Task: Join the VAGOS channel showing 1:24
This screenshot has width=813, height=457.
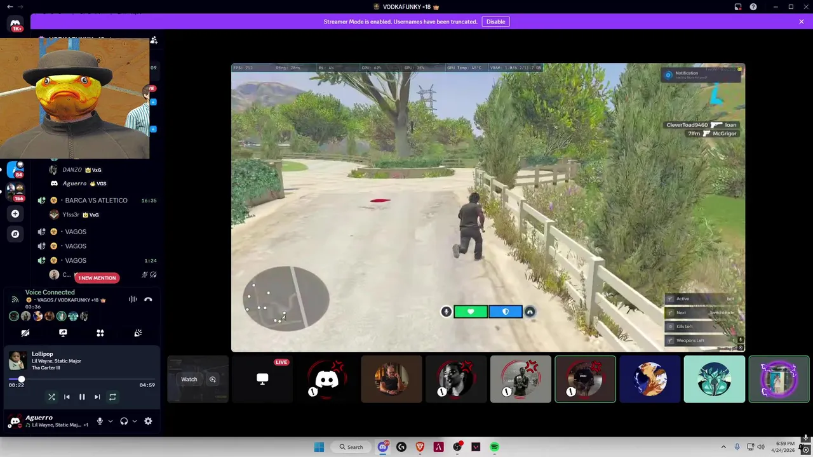Action: coord(97,260)
